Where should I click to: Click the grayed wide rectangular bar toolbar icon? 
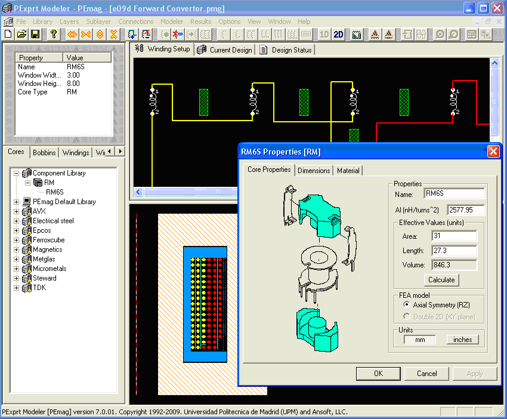point(306,34)
